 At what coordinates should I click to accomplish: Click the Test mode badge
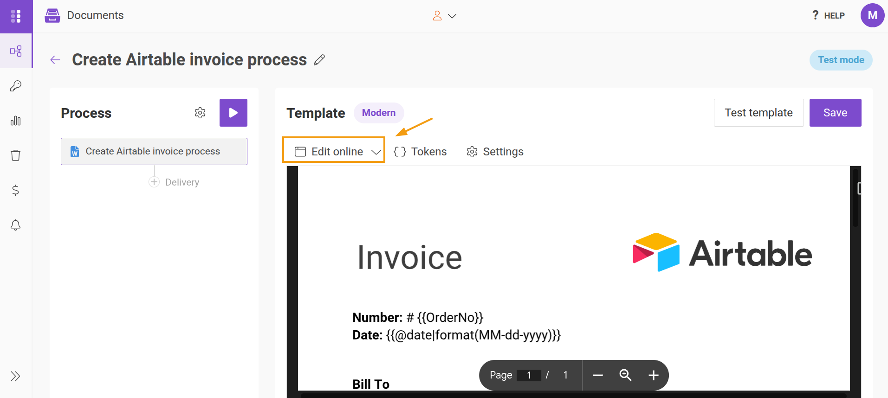(x=841, y=60)
